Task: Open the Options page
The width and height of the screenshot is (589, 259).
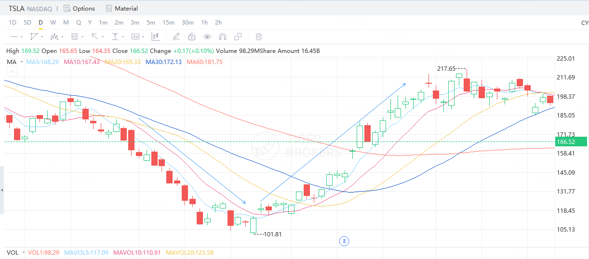Action: [79, 9]
